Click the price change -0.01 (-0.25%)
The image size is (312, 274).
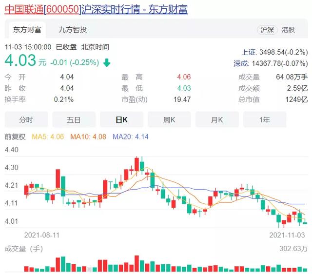[75, 62]
